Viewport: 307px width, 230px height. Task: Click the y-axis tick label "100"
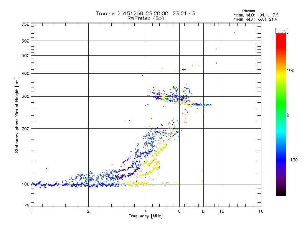(26, 184)
